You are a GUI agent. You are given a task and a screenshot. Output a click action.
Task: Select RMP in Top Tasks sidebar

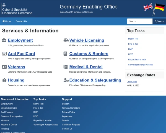(x=130, y=49)
